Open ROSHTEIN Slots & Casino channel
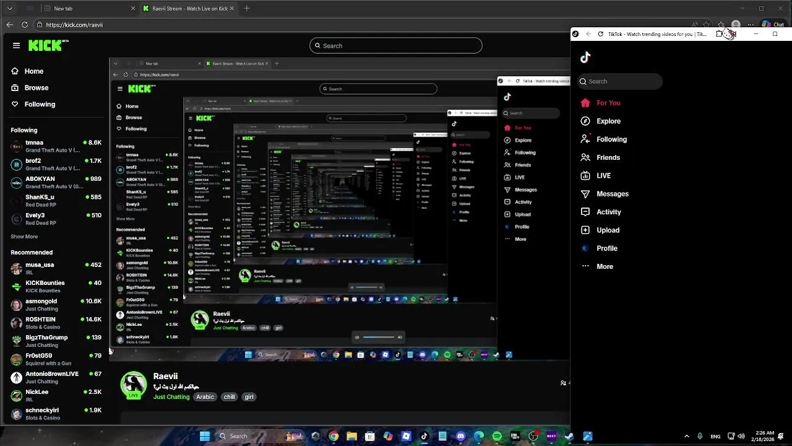792x446 pixels. click(56, 323)
